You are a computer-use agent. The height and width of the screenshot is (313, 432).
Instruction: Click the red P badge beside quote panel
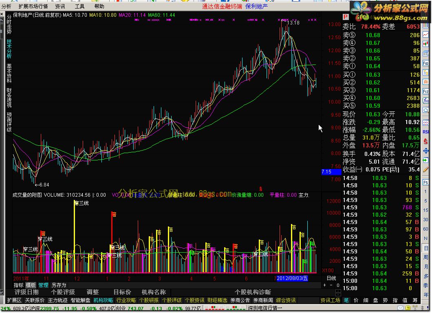coord(346,17)
